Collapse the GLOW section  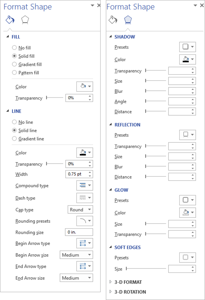tap(110, 190)
